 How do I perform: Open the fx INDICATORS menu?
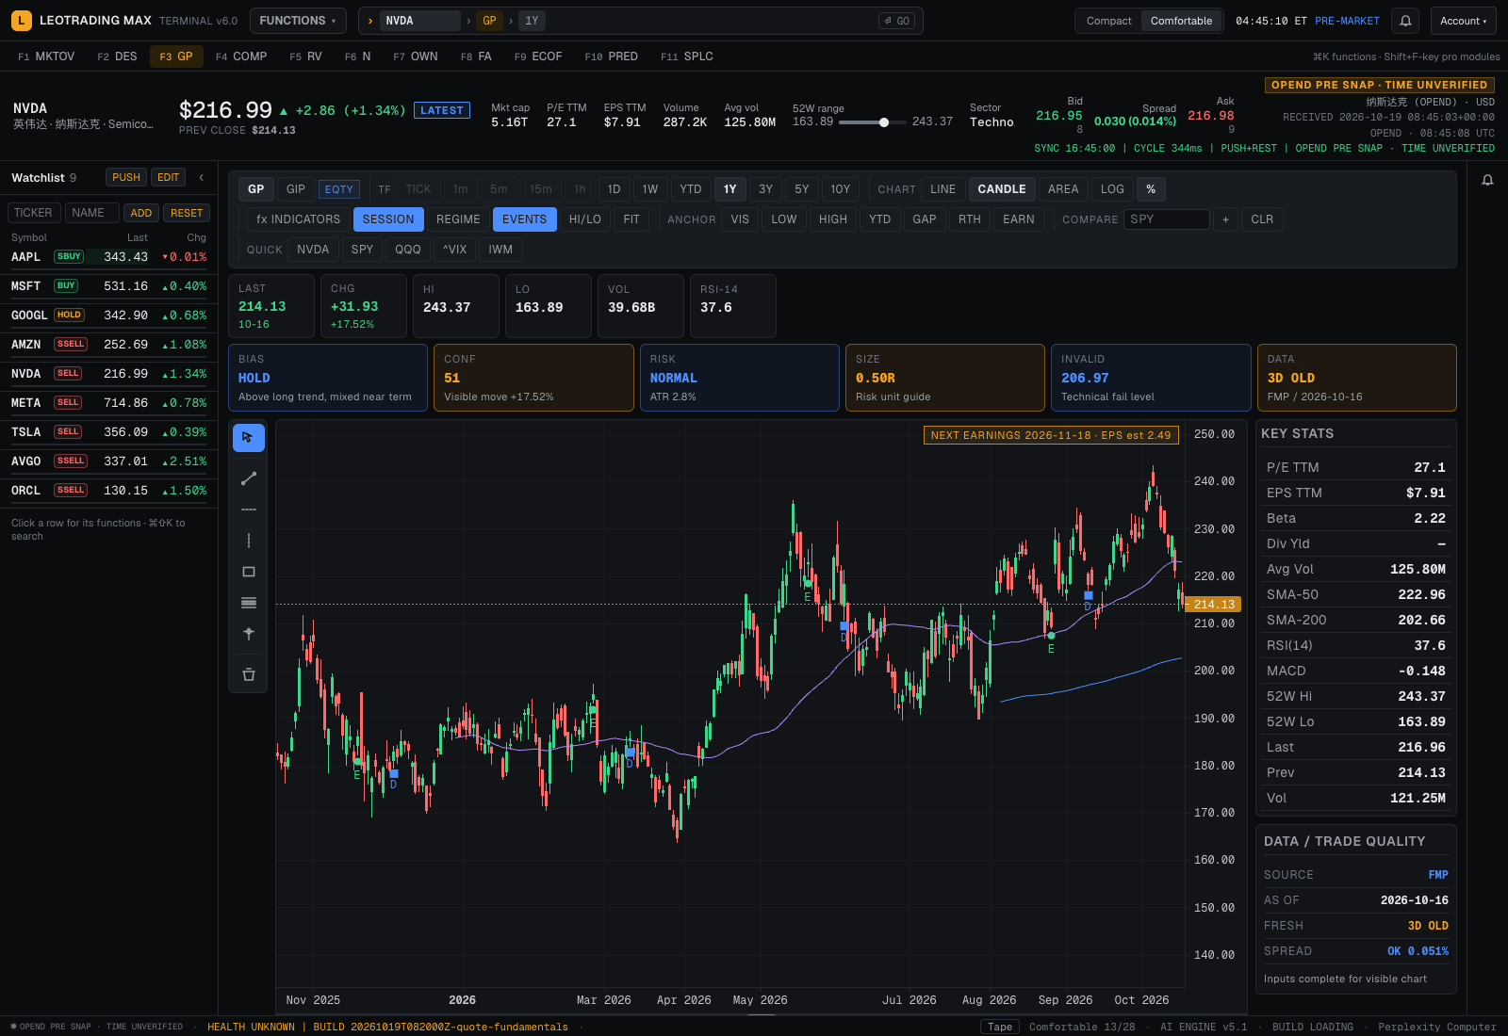click(x=298, y=219)
